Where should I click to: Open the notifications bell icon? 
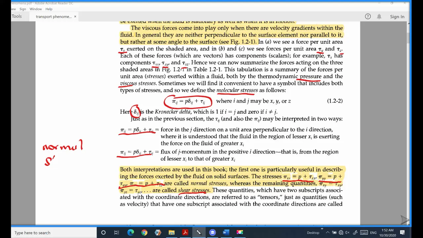[x=379, y=17]
